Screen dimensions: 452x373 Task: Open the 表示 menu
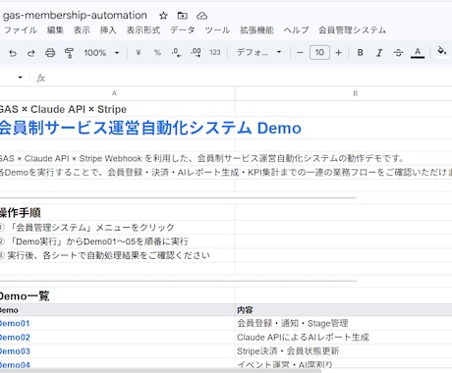pos(82,30)
